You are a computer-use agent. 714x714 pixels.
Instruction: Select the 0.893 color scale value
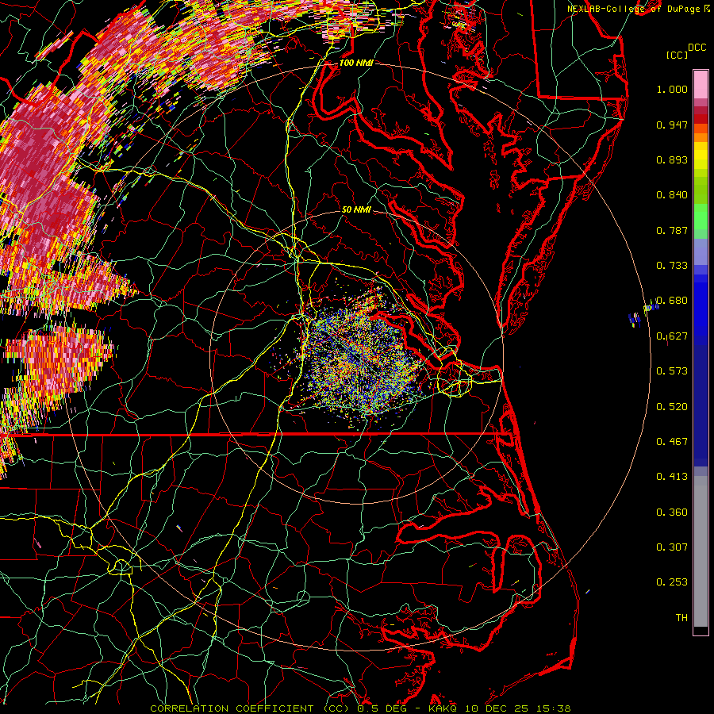[672, 159]
